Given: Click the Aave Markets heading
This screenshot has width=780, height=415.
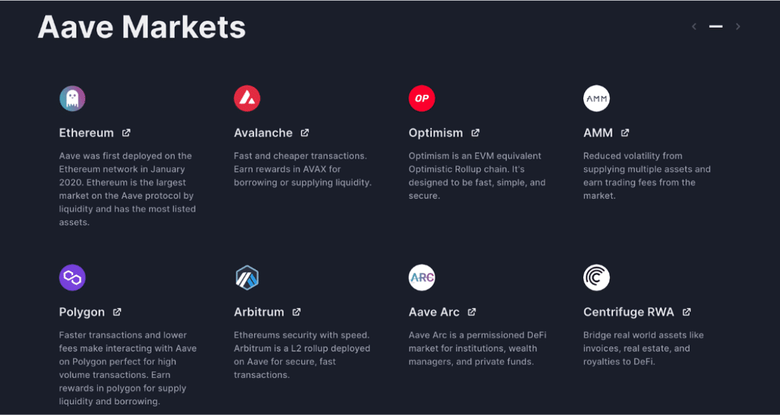Looking at the screenshot, I should (x=142, y=27).
